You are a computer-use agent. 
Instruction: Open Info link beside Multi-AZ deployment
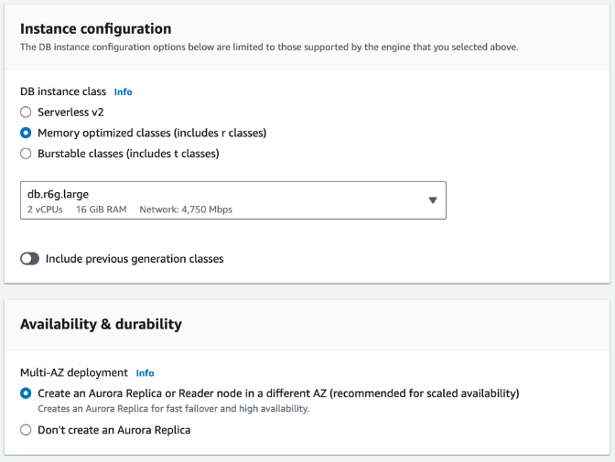coord(145,373)
